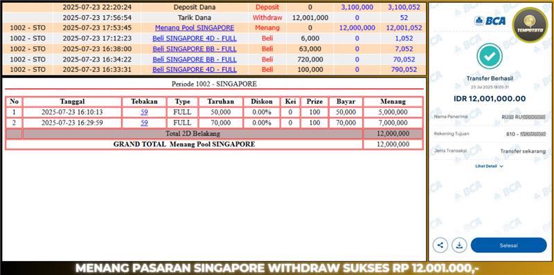This screenshot has height=275, width=554.
Task: Click the green success checkmark icon
Action: click(490, 56)
